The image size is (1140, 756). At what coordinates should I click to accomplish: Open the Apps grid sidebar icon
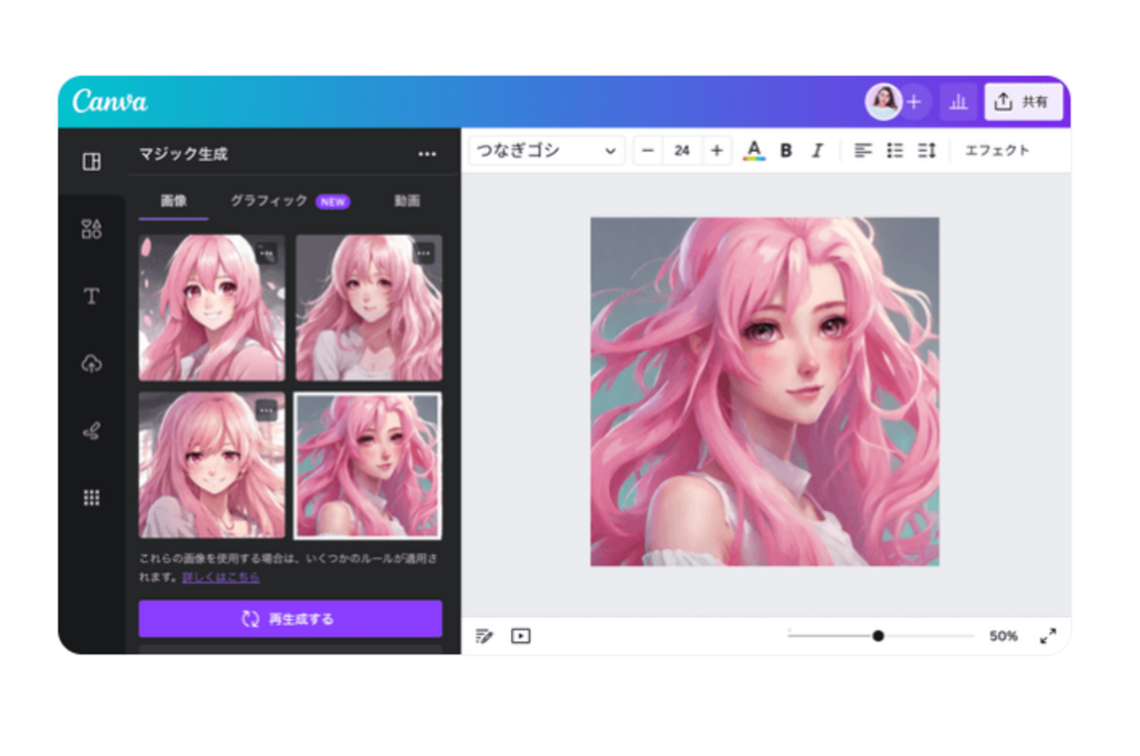pos(91,498)
